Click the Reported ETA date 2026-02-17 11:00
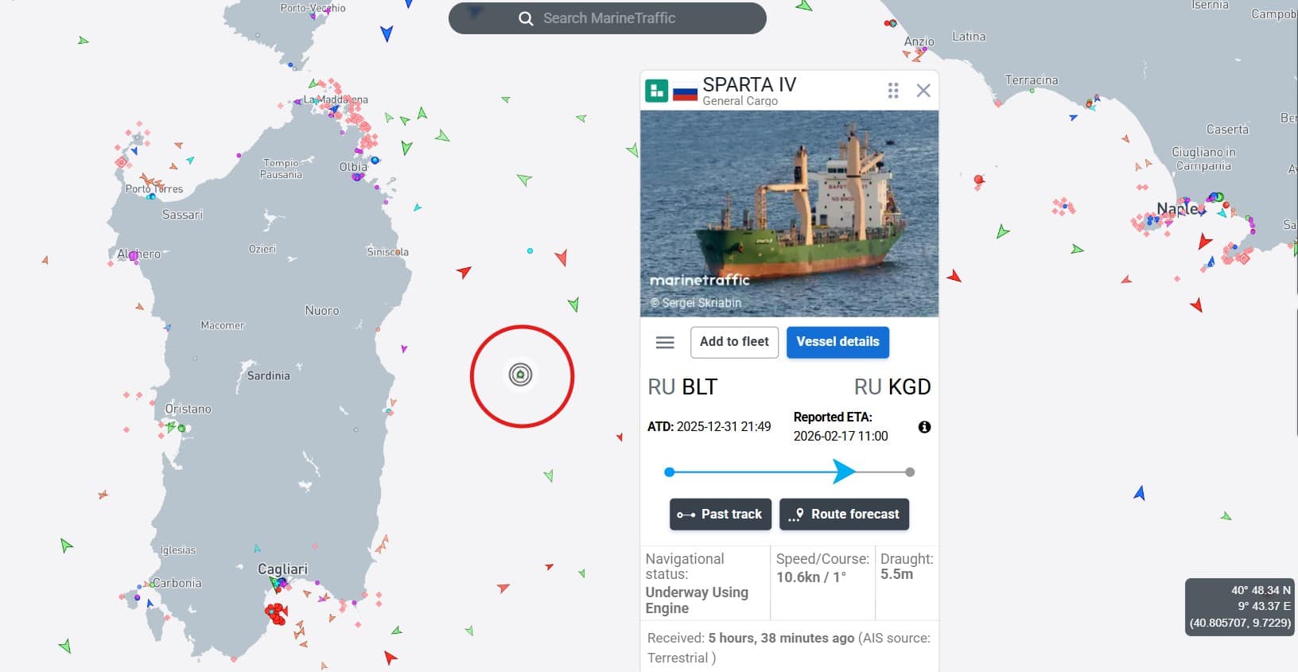 coord(841,437)
